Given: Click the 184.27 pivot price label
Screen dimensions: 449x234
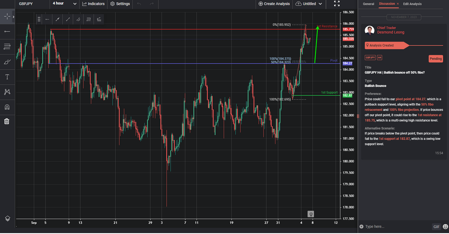Looking at the screenshot, I should (x=347, y=63).
